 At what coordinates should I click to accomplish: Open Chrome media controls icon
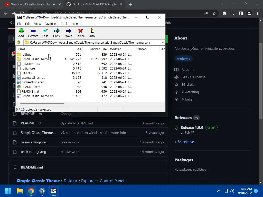[232, 13]
